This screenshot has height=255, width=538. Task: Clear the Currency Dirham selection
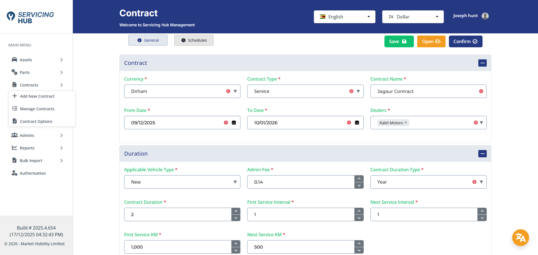[228, 91]
